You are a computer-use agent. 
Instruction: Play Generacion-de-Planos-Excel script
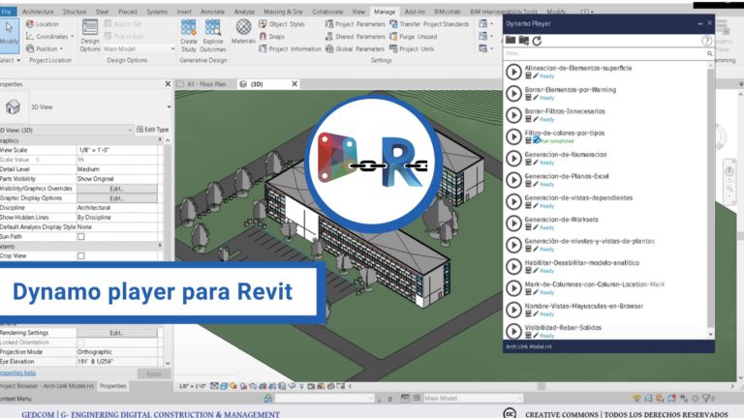pyautogui.click(x=513, y=180)
